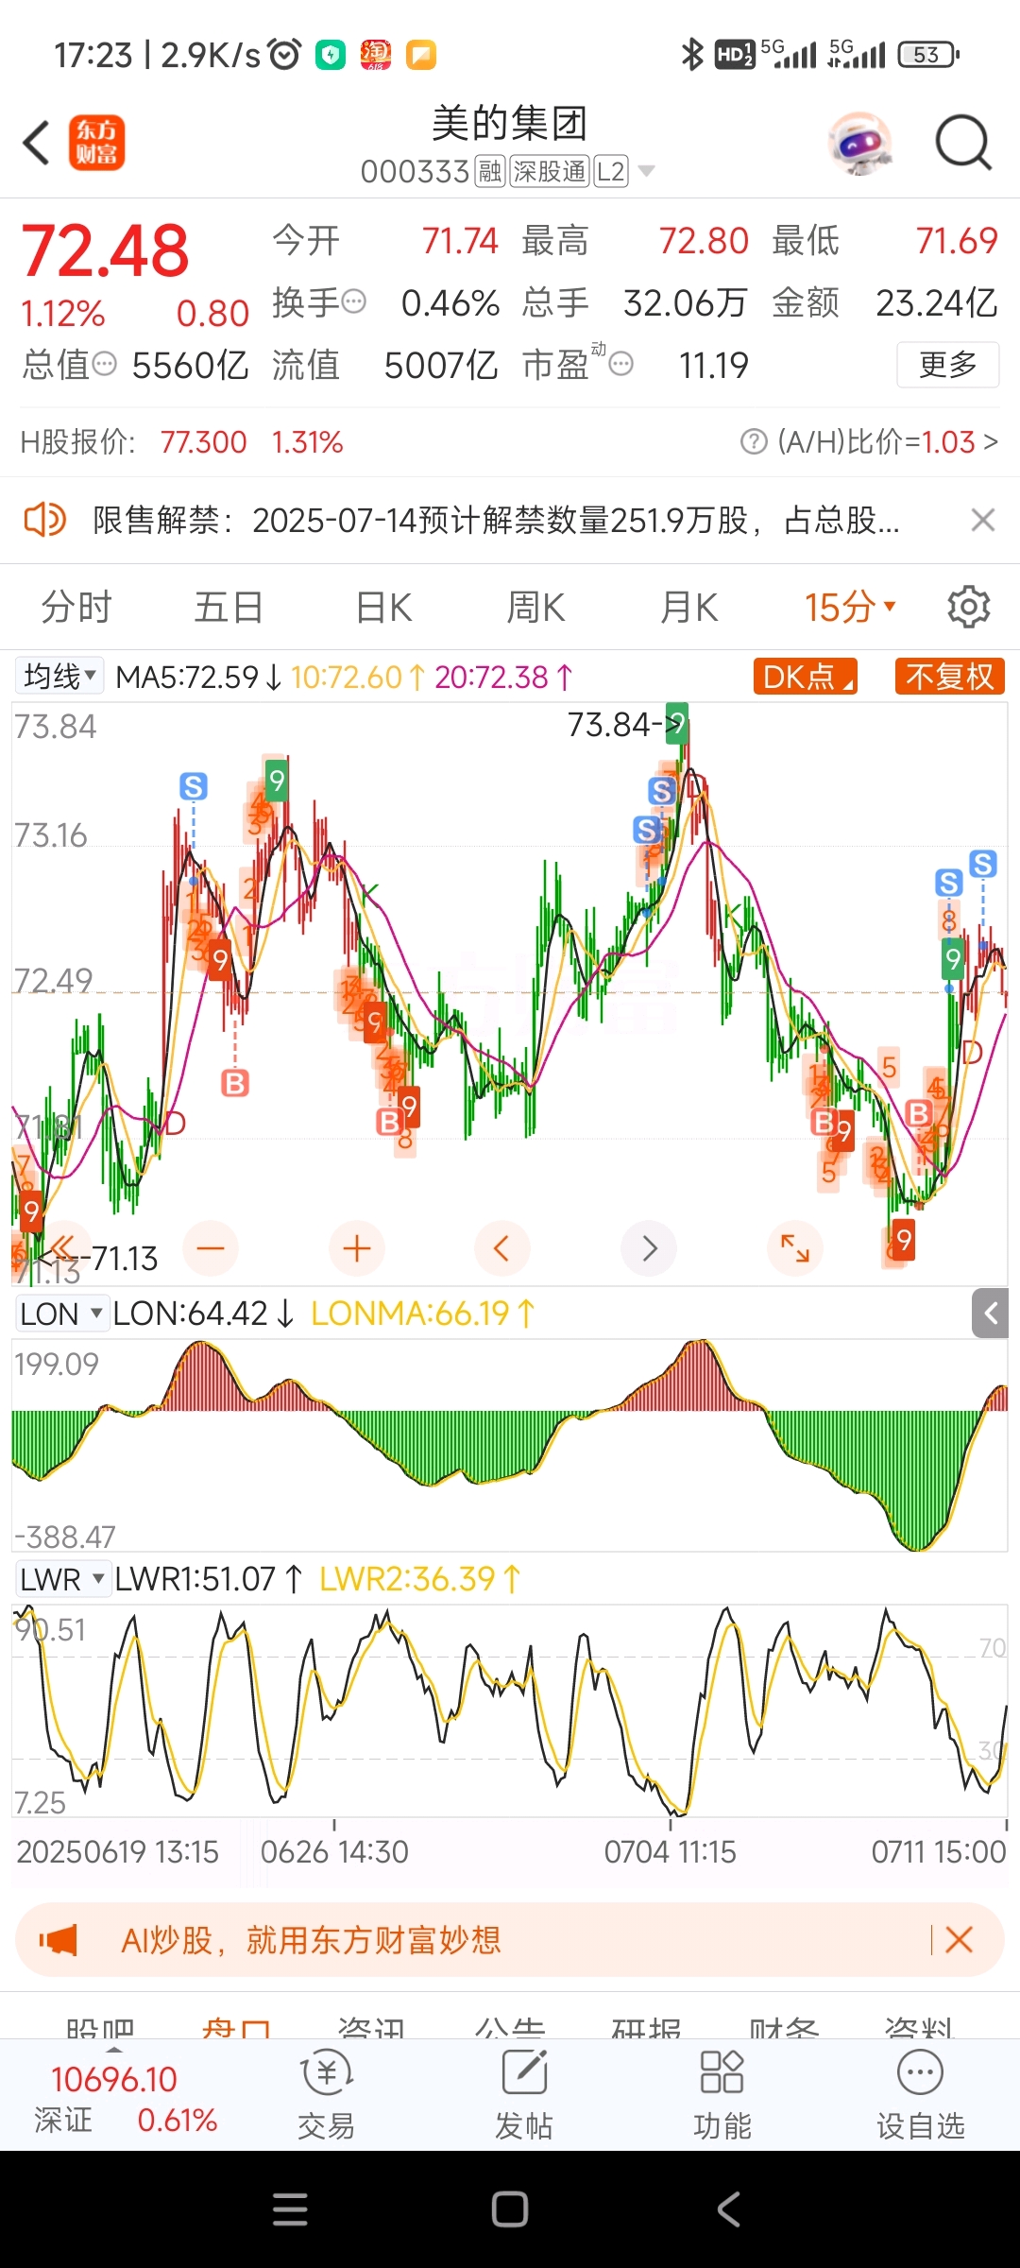Jump to earliest data double-arrow
1020x2268 pixels.
pos(62,1248)
